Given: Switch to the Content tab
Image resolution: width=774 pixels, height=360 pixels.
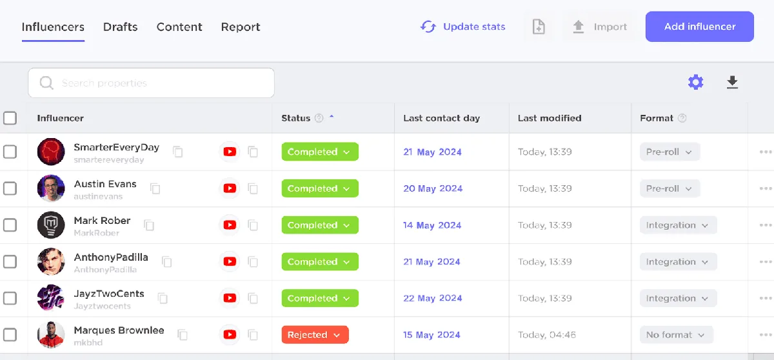Looking at the screenshot, I should 179,27.
